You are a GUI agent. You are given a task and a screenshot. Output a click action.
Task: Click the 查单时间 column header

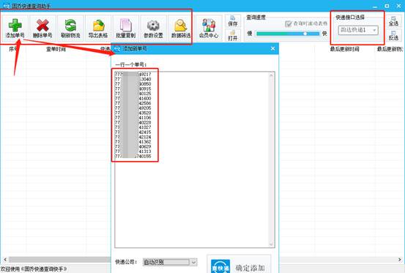tap(56, 49)
